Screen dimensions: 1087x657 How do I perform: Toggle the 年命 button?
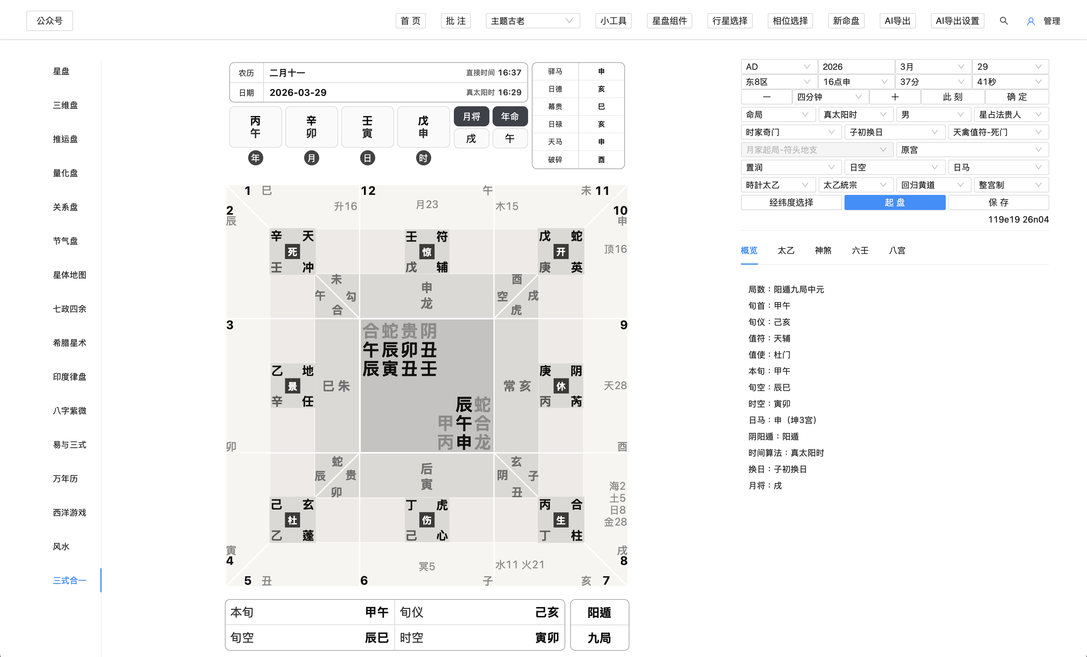(x=510, y=116)
